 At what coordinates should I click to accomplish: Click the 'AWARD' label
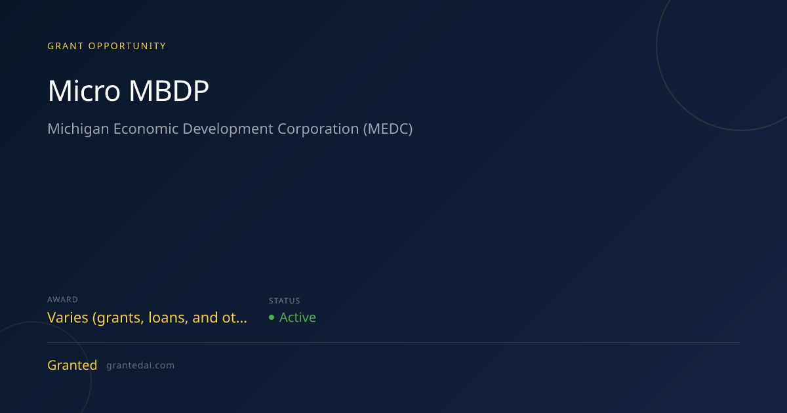pos(63,300)
